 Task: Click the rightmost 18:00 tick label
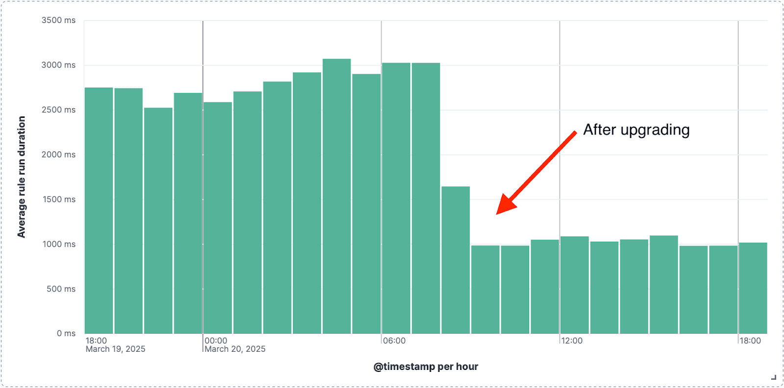click(750, 341)
